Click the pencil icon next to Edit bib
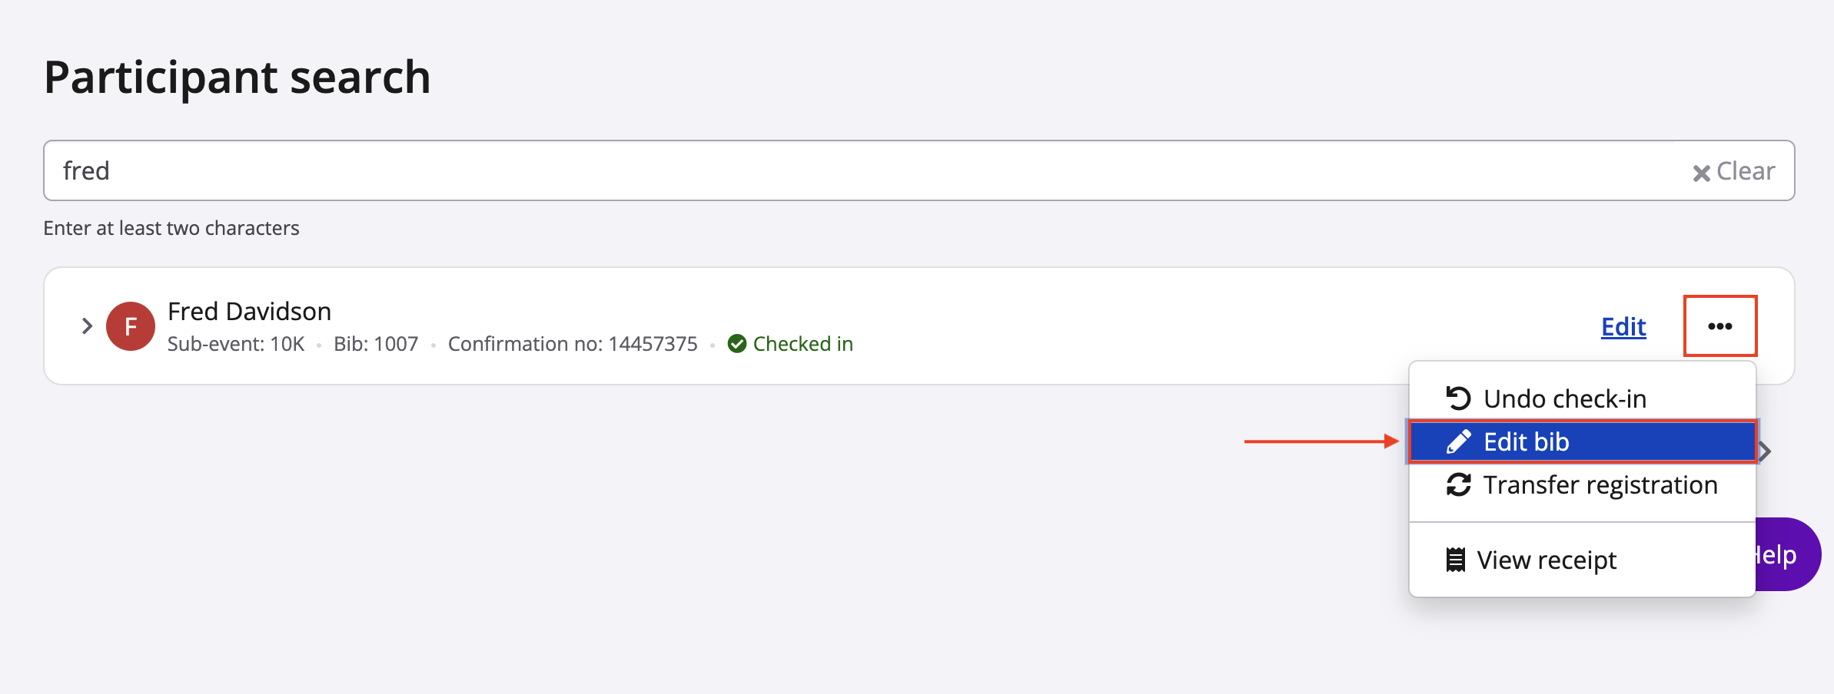 [1458, 442]
